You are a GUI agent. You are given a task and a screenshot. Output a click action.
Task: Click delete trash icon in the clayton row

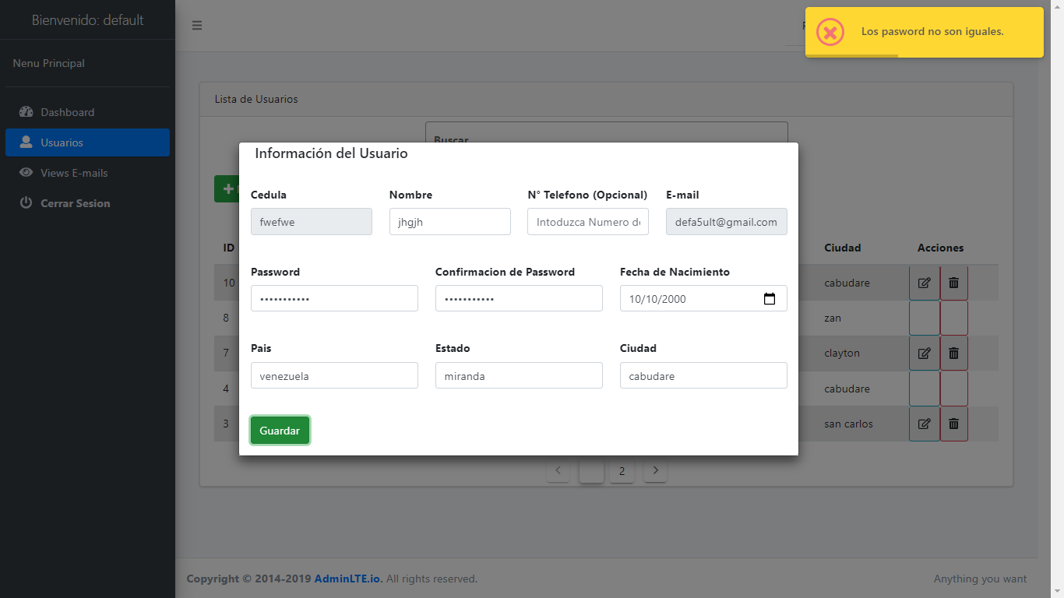(953, 353)
